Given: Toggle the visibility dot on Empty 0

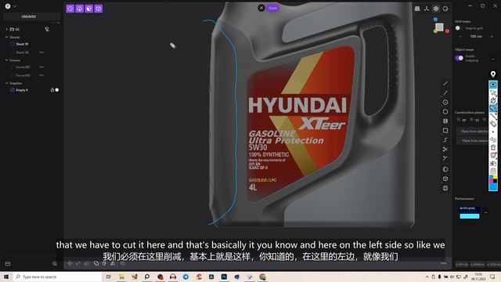Looking at the screenshot, I should tap(57, 90).
